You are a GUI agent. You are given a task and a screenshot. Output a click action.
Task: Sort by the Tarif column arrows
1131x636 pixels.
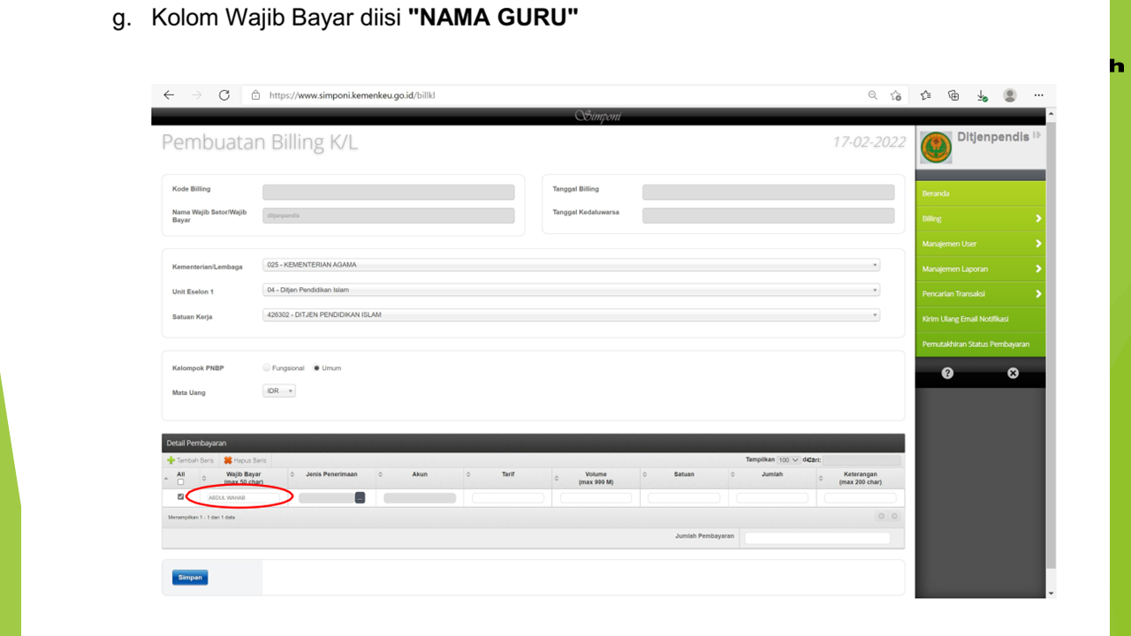[x=469, y=474]
